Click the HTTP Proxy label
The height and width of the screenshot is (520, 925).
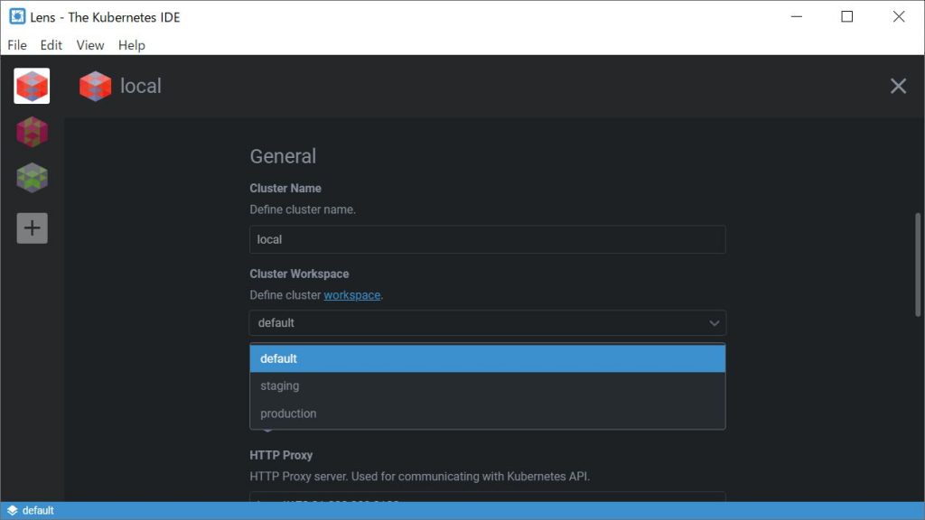281,455
